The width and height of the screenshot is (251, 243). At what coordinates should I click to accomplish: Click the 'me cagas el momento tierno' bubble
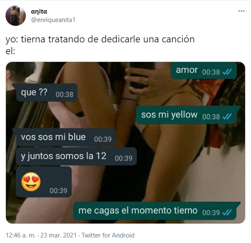[x=156, y=211]
